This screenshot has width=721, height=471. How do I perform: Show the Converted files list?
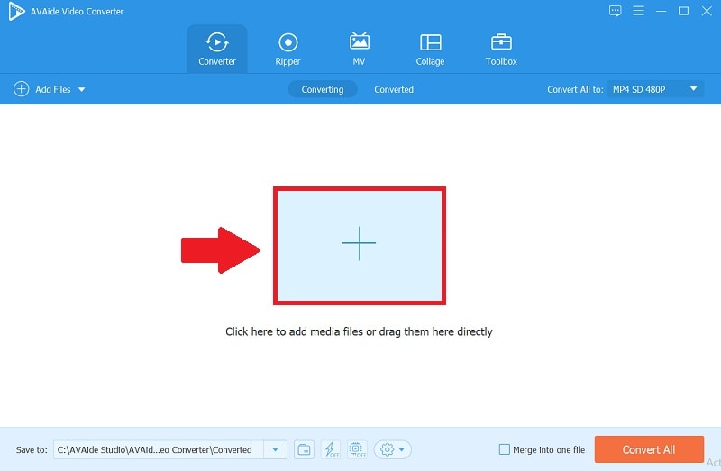tap(394, 89)
